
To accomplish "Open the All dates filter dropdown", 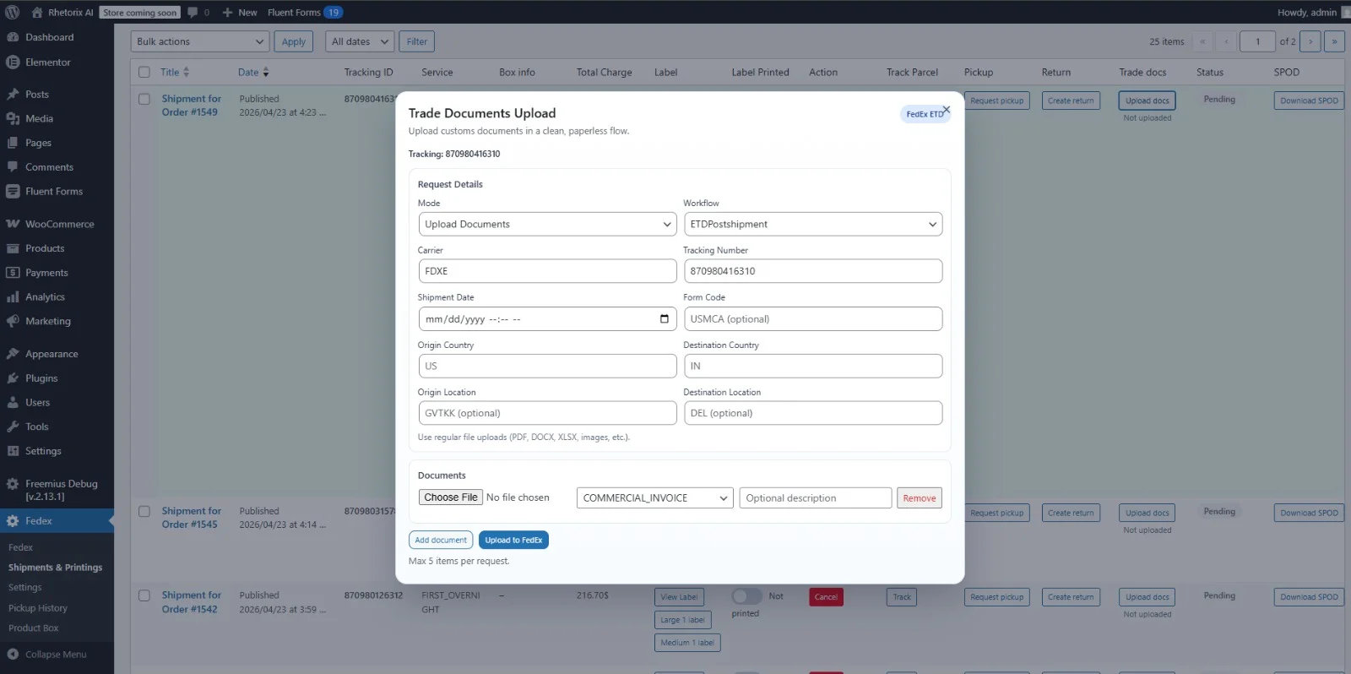I will [360, 41].
